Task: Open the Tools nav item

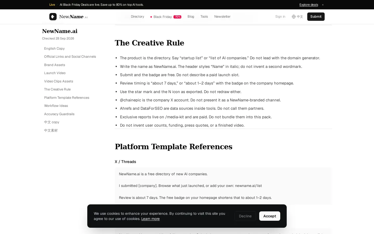Action: pyautogui.click(x=204, y=17)
